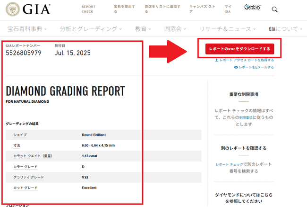
Task: Select the 6.60 - 6.64 x 4.15 mm value
Action: pos(98,145)
